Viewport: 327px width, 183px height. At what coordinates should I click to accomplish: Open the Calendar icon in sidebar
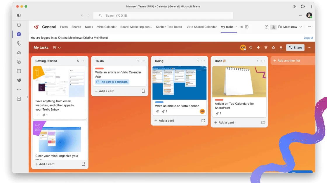click(19, 71)
